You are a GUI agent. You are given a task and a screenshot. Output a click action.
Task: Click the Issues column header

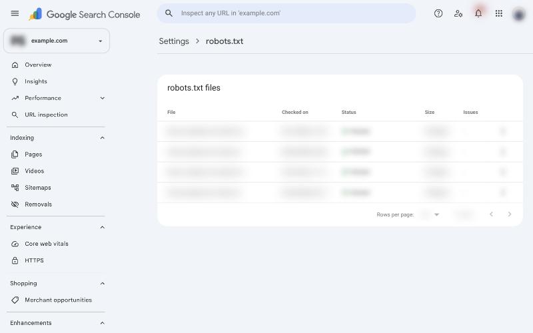(x=470, y=112)
